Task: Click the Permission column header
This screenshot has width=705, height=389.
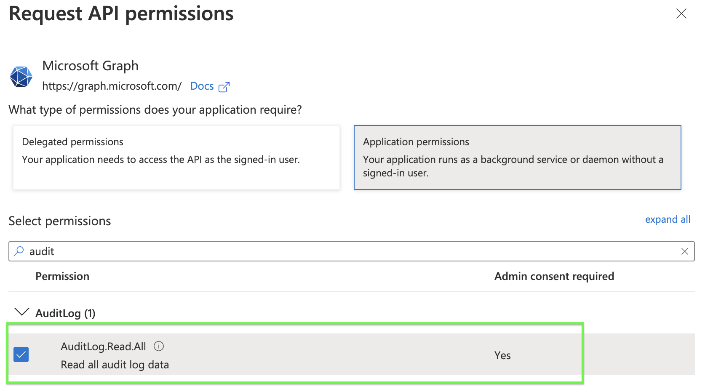Action: [62, 276]
